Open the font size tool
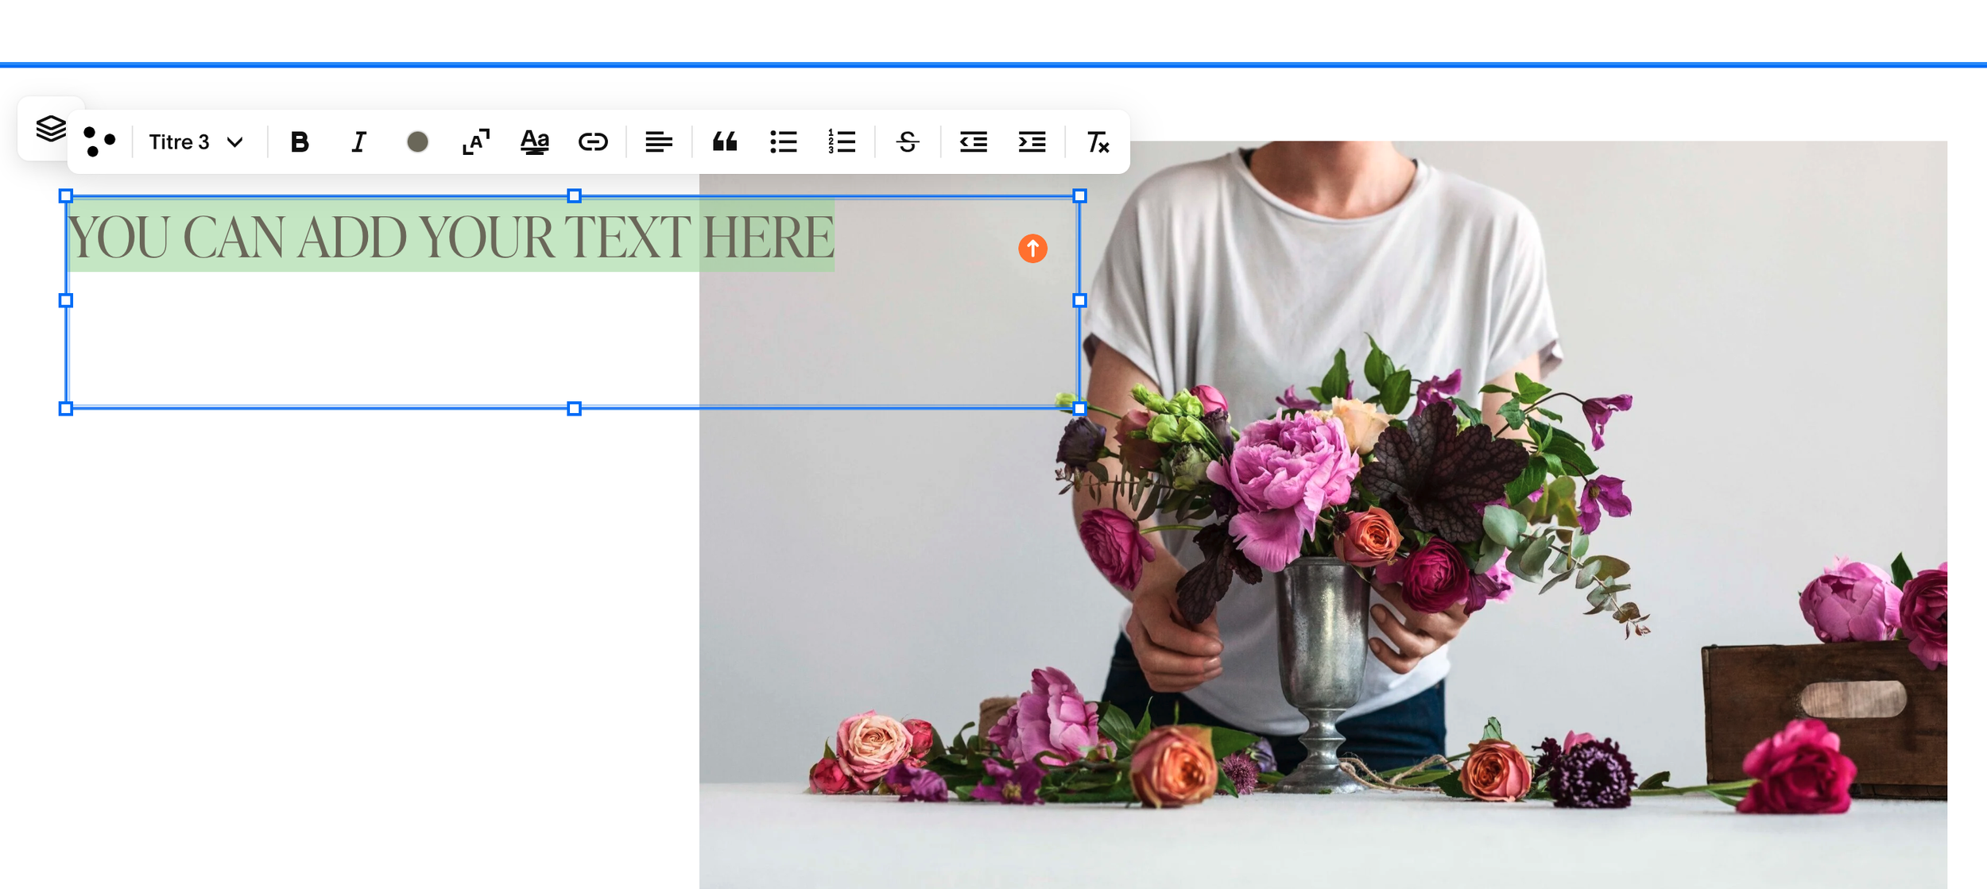 click(x=476, y=142)
